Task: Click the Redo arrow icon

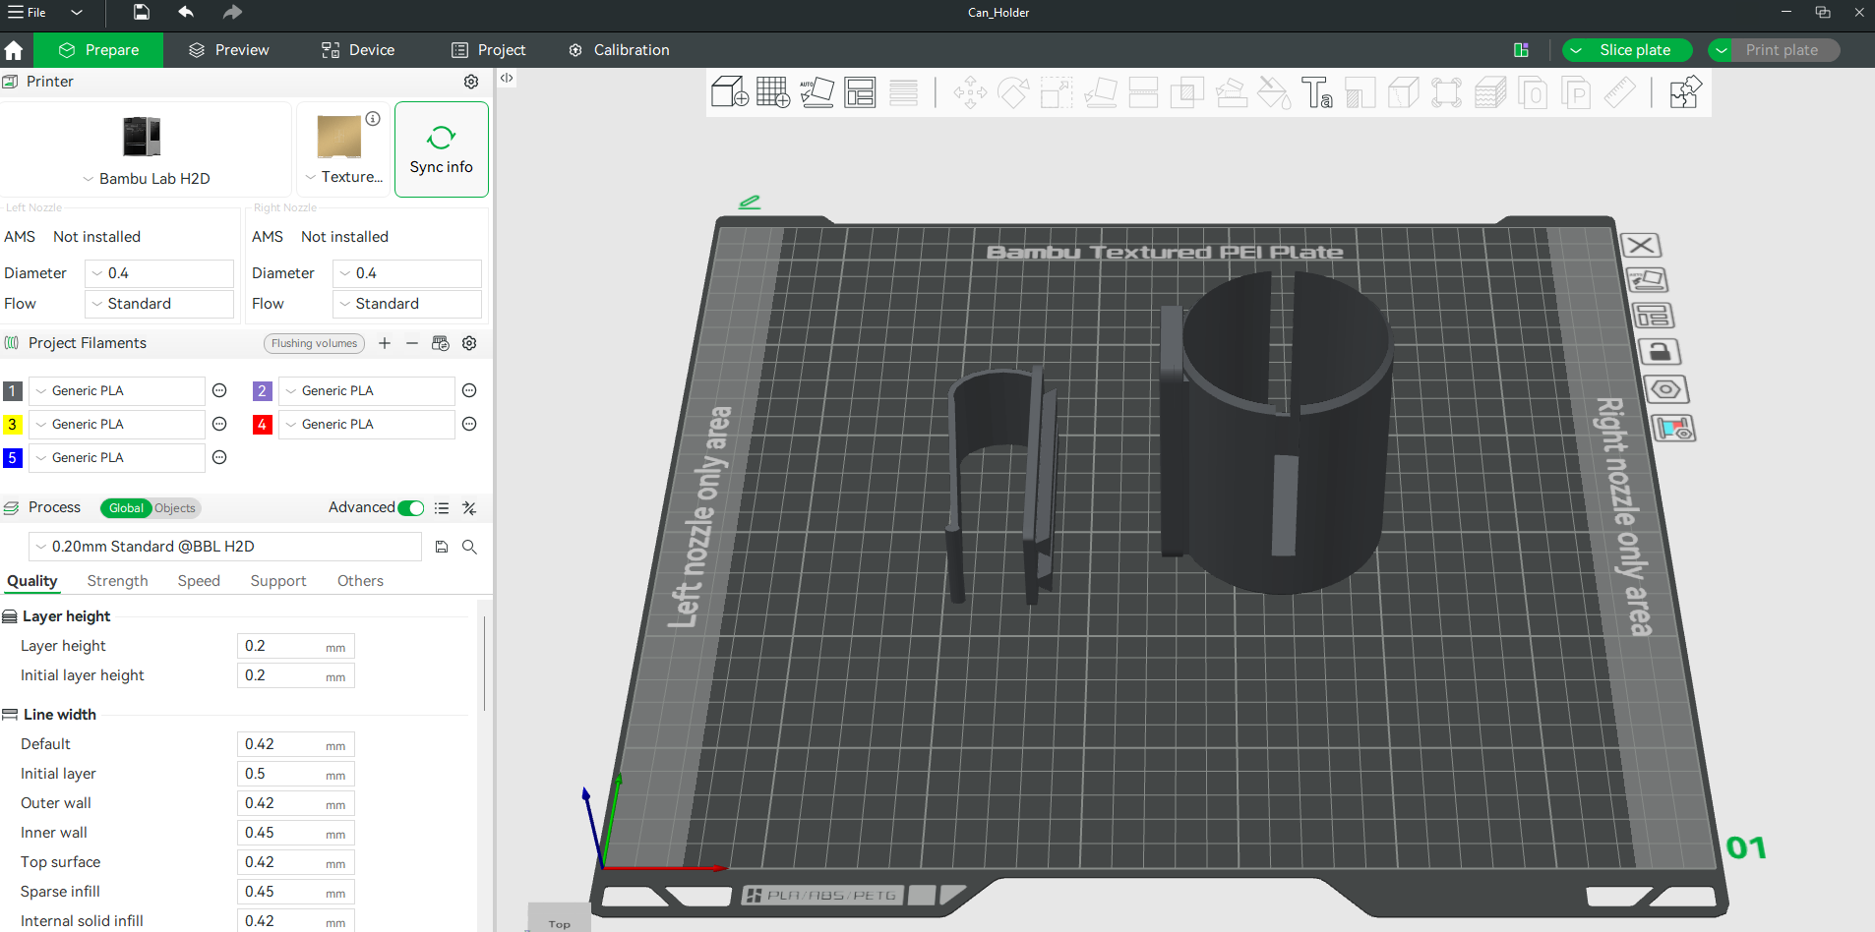Action: coord(232,12)
